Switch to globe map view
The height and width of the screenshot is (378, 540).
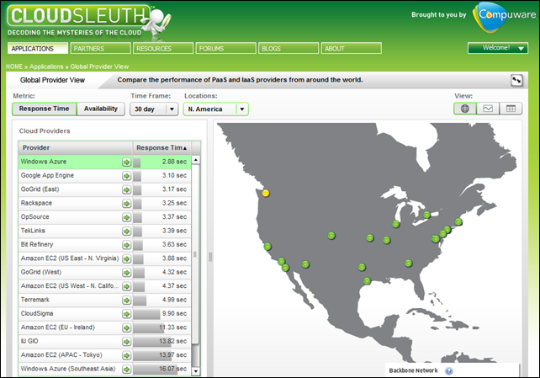click(464, 109)
